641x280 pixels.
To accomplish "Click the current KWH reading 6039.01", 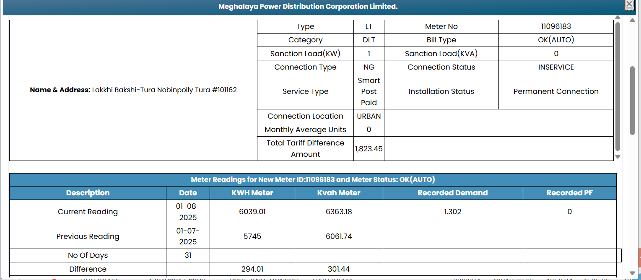I will click(x=252, y=212).
